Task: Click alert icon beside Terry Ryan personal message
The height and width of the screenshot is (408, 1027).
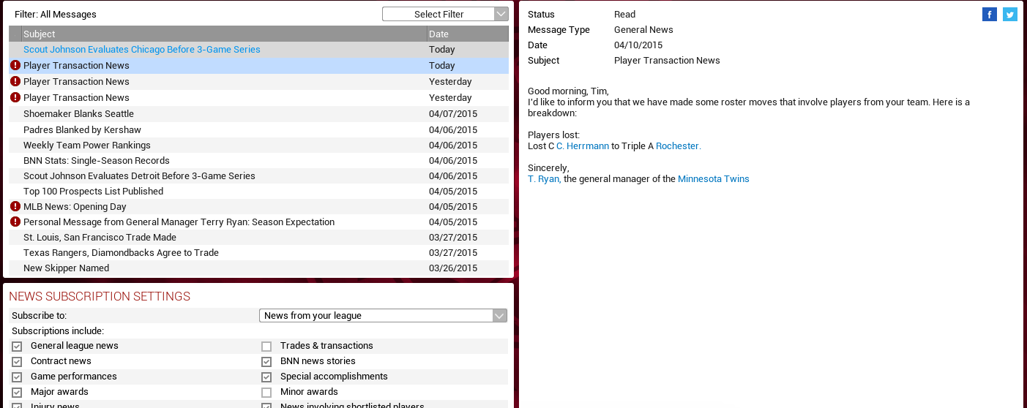Action: click(15, 222)
